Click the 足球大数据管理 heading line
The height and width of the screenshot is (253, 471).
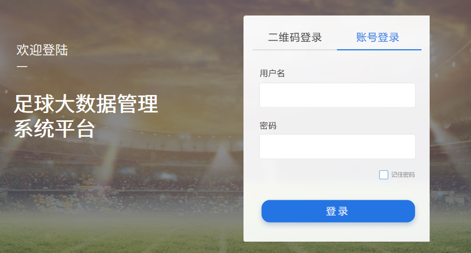(x=86, y=104)
